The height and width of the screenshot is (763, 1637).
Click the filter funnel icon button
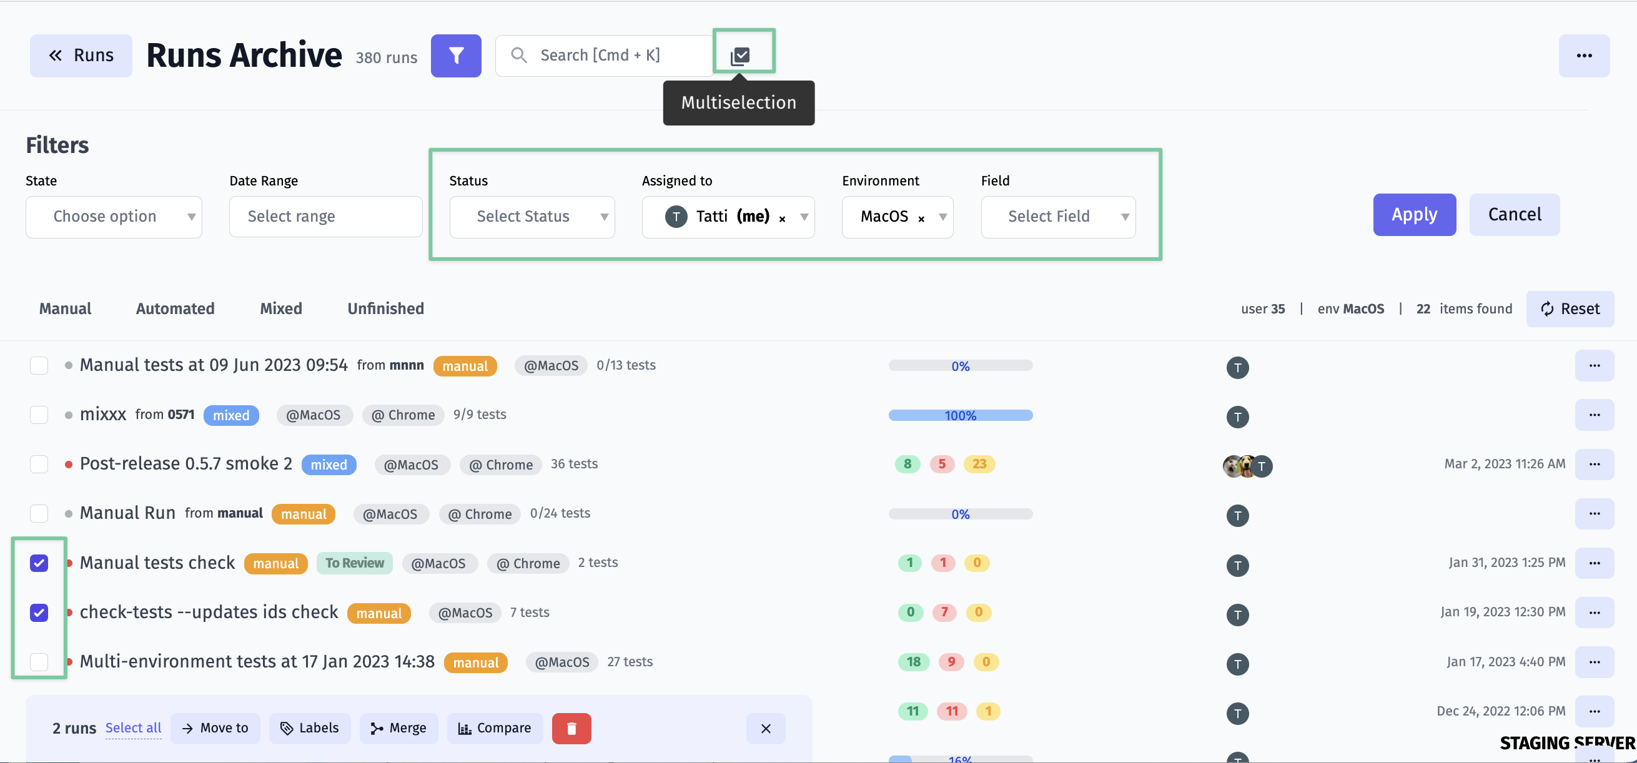pyautogui.click(x=456, y=56)
